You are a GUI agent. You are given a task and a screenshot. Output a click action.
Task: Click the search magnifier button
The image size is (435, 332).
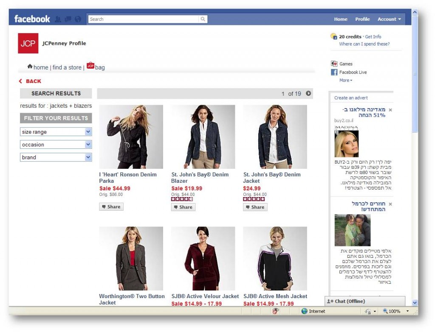pyautogui.click(x=203, y=19)
